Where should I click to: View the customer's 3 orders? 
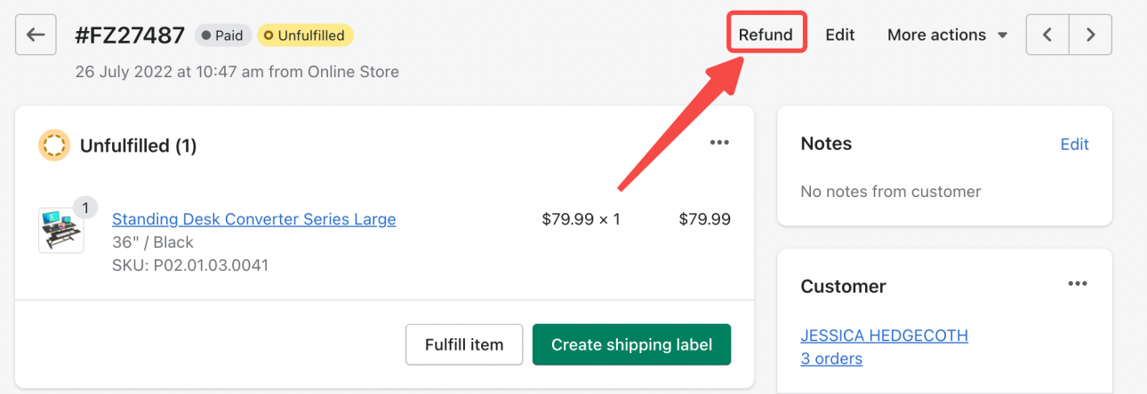tap(831, 359)
